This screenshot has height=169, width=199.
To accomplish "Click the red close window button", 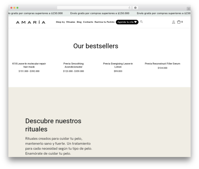I will (12, 8).
